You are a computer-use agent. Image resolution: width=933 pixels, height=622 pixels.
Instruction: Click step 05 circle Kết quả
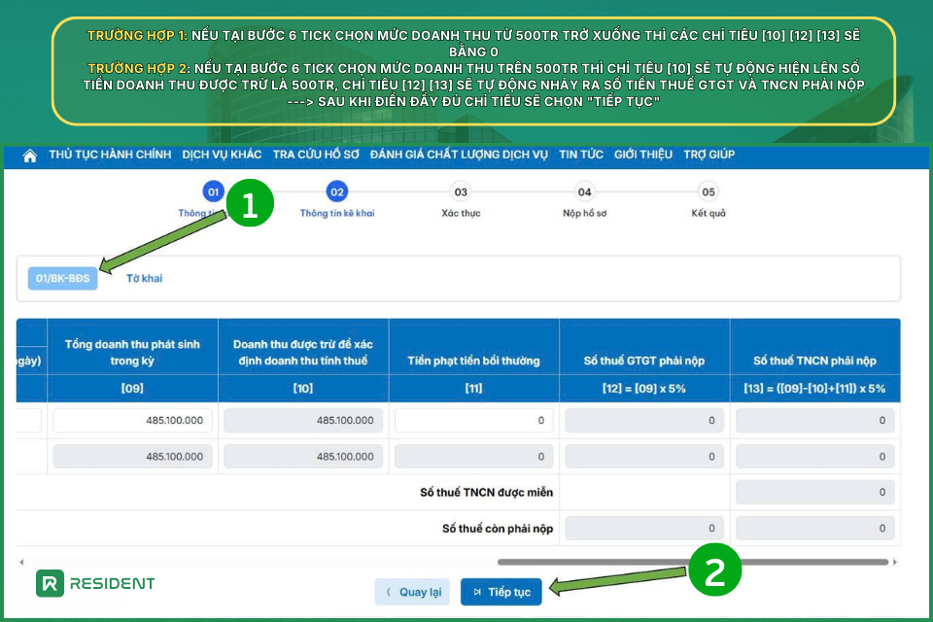[708, 192]
